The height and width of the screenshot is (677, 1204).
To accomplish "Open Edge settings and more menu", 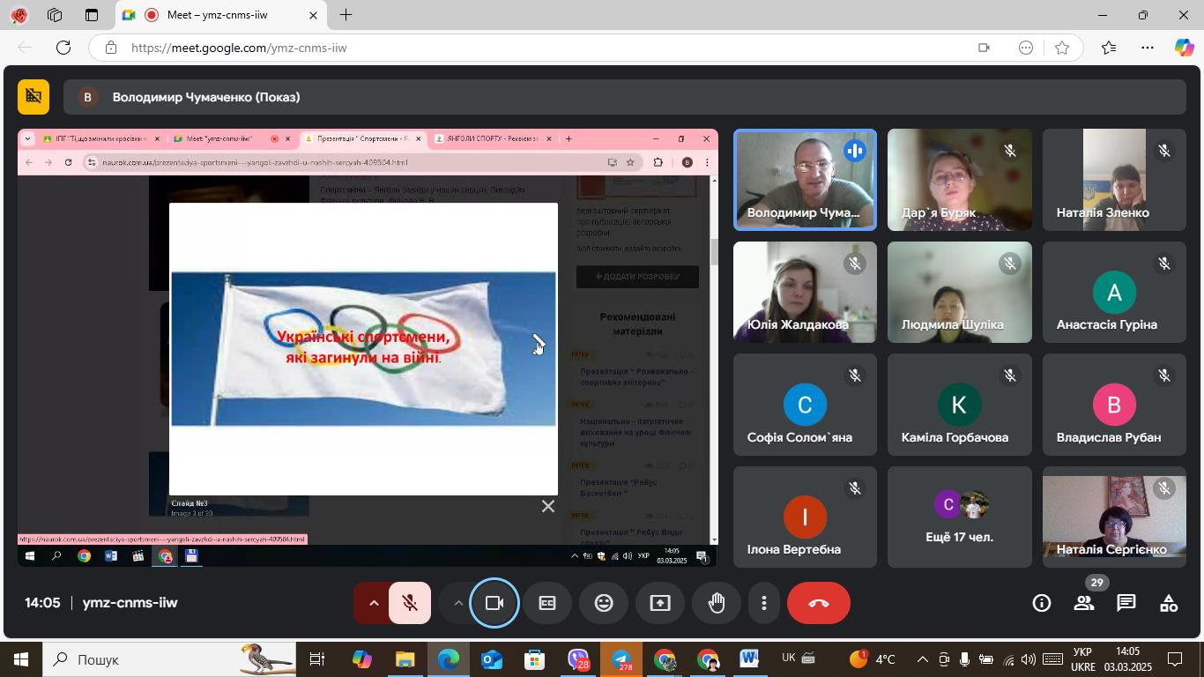I will 1148,48.
